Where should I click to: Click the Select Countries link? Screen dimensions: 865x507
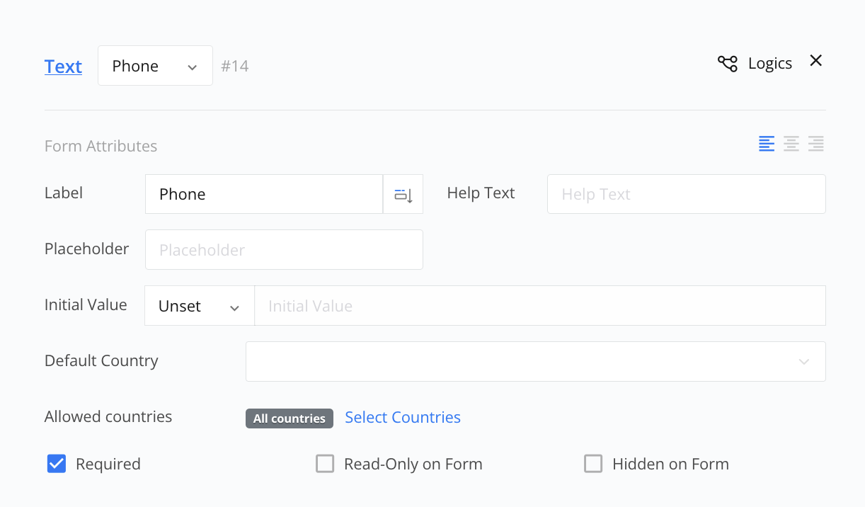(403, 418)
